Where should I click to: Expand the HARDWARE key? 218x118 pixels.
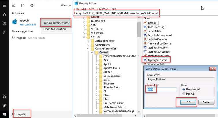coord(84,22)
